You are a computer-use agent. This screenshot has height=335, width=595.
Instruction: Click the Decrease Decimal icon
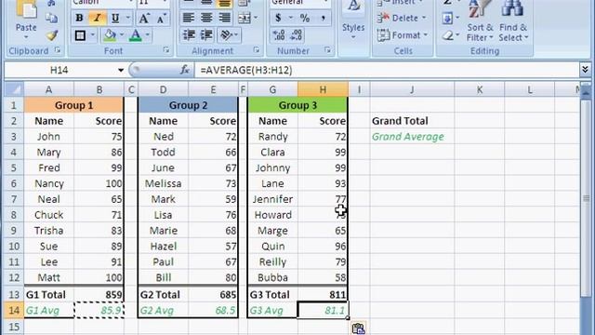297,35
